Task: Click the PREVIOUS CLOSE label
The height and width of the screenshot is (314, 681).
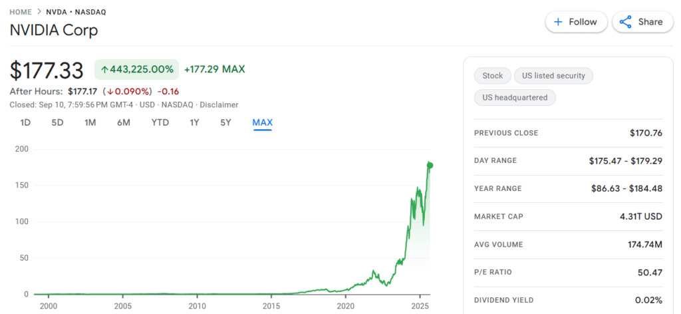Action: 506,133
